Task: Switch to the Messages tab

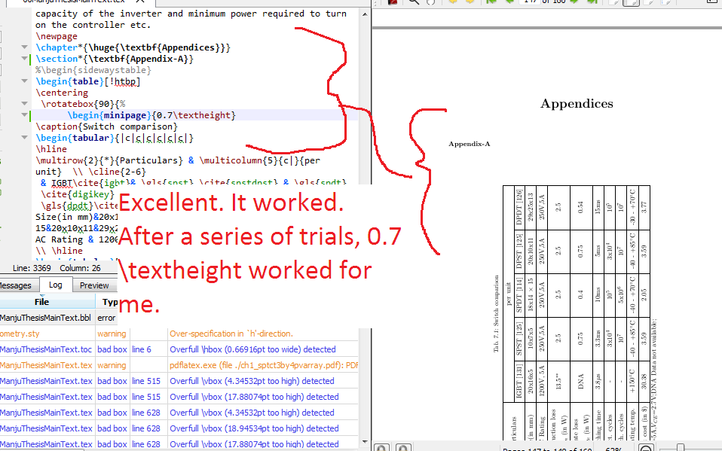Action: coord(16,285)
